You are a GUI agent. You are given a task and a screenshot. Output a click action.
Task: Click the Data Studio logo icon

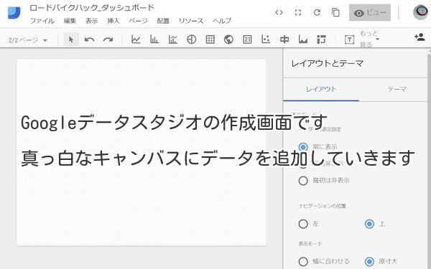click(x=14, y=13)
